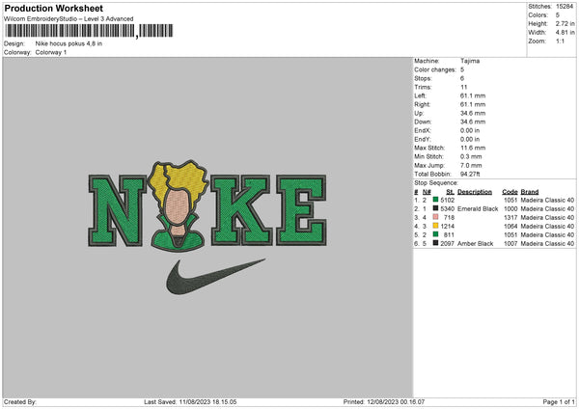Click the Colorway 1 value
Screen dimensions: 579x409
point(51,52)
